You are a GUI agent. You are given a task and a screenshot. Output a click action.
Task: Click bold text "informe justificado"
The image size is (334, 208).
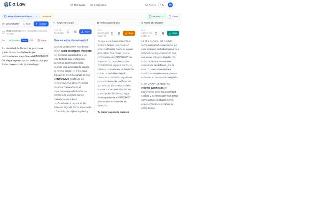152,88
